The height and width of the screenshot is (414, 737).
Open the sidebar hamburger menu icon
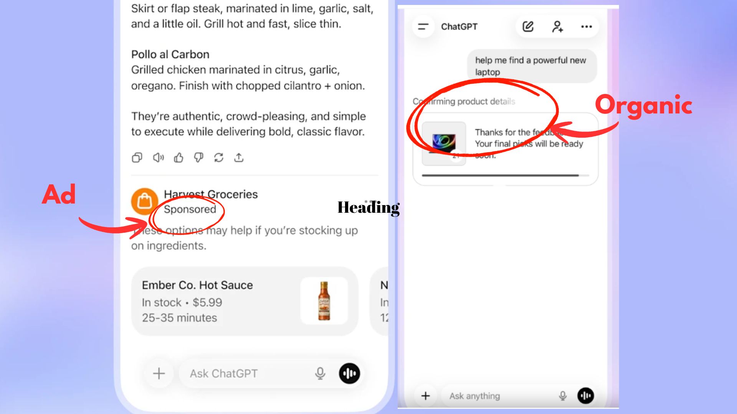tap(423, 26)
